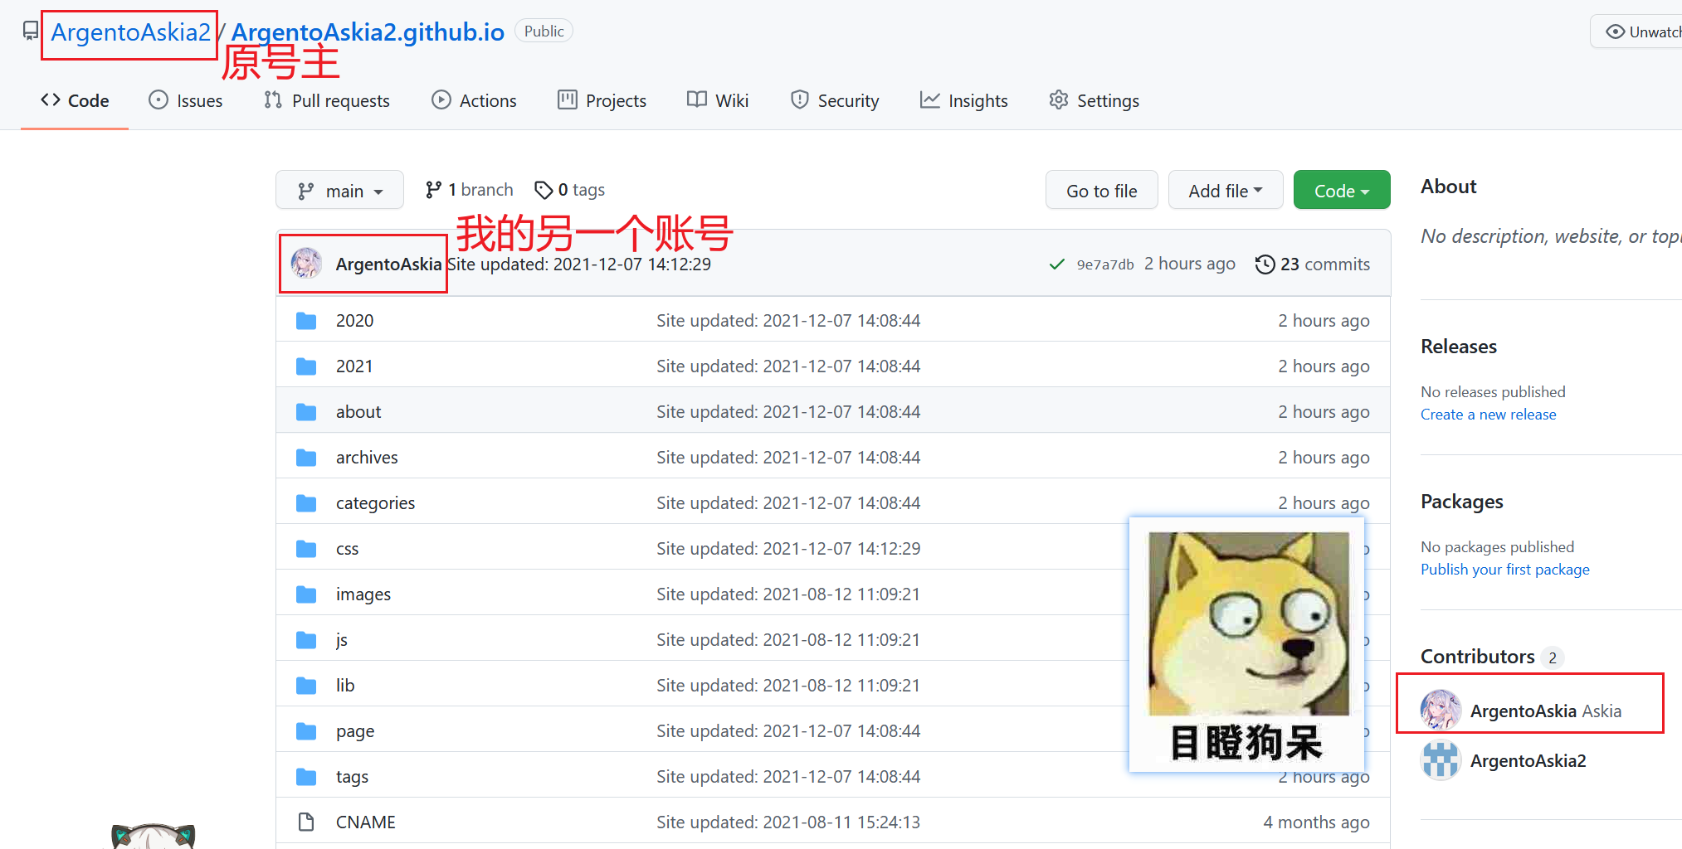
Task: Click folder icon beside 2021
Action: tap(306, 366)
